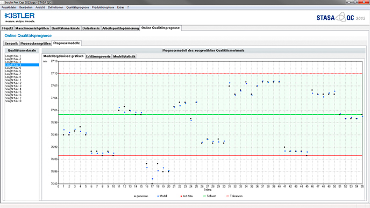Click the blue Online Qualitätsprognose heading
The image size is (370, 208).
coord(28,35)
